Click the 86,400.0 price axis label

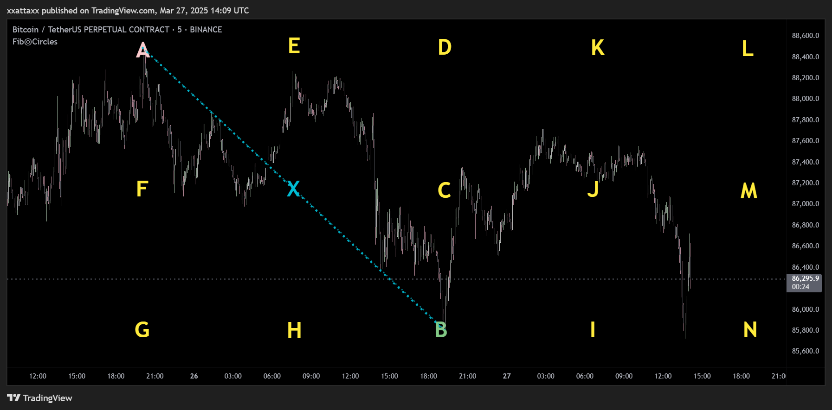pyautogui.click(x=806, y=267)
